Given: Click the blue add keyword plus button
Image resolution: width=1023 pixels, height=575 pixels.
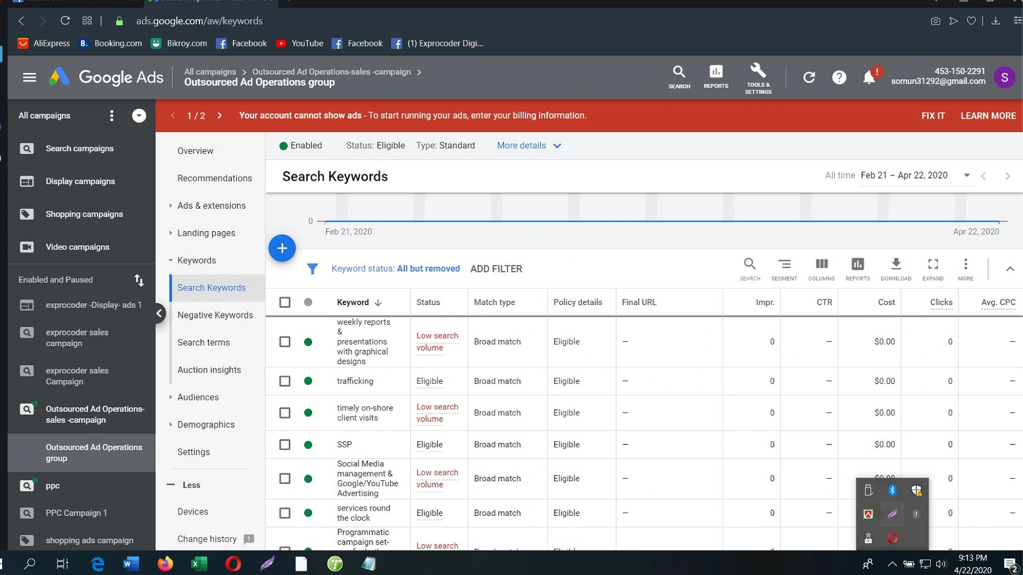Looking at the screenshot, I should point(282,248).
